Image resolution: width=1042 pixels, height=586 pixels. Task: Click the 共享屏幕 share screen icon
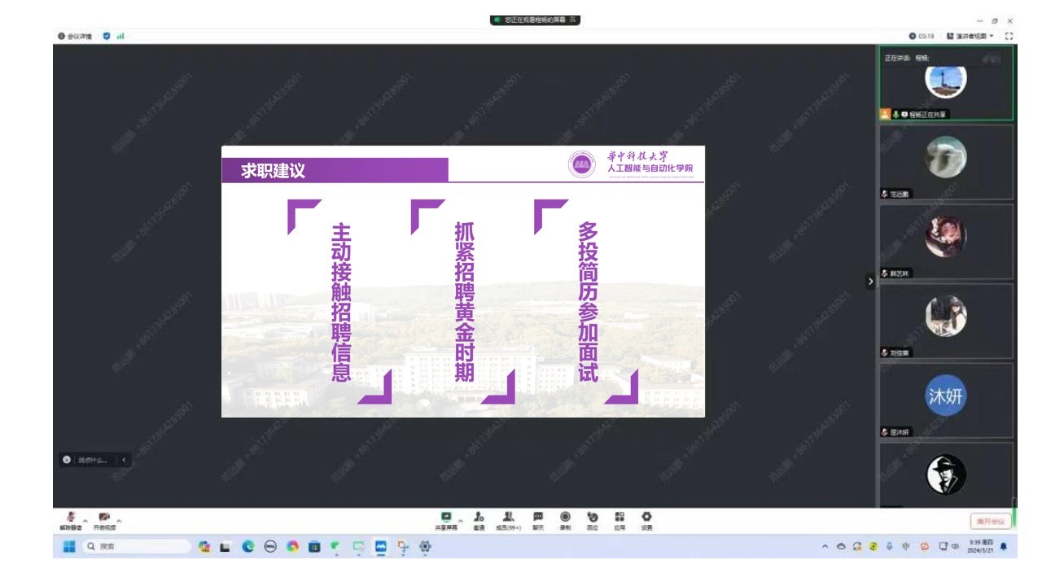click(446, 519)
